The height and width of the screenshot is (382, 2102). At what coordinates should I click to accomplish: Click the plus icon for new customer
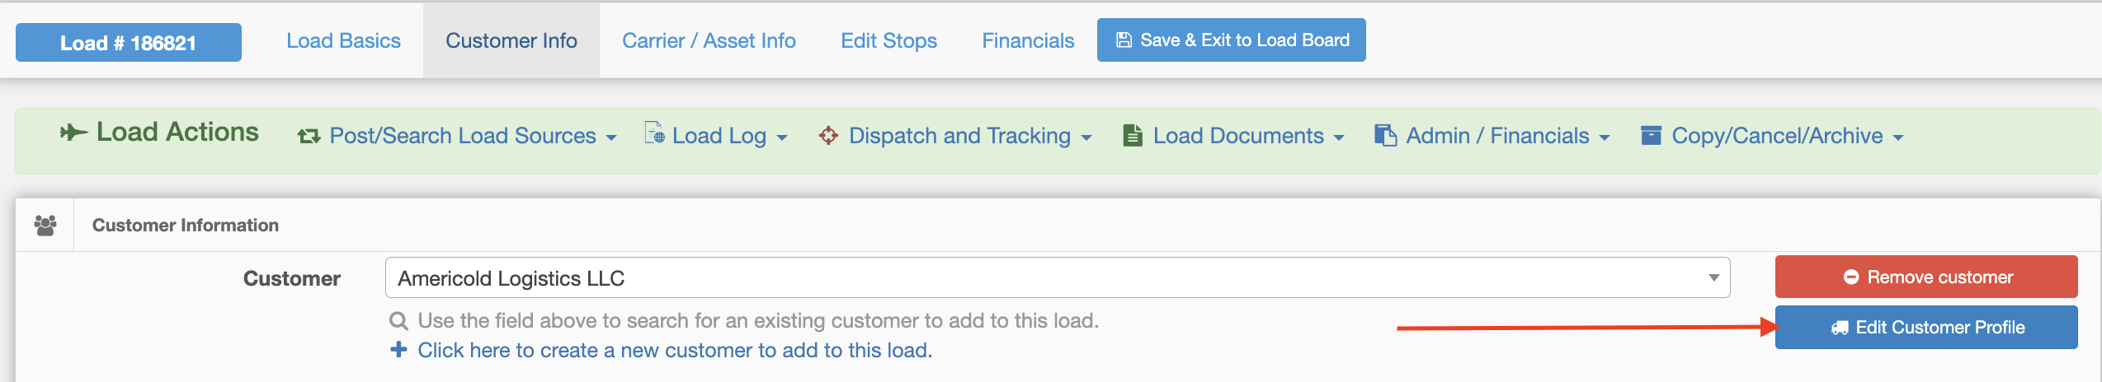(x=398, y=350)
